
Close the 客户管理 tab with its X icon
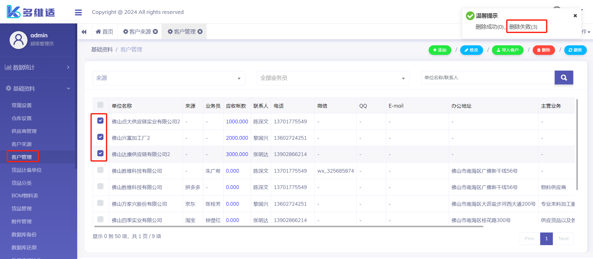pyautogui.click(x=200, y=31)
